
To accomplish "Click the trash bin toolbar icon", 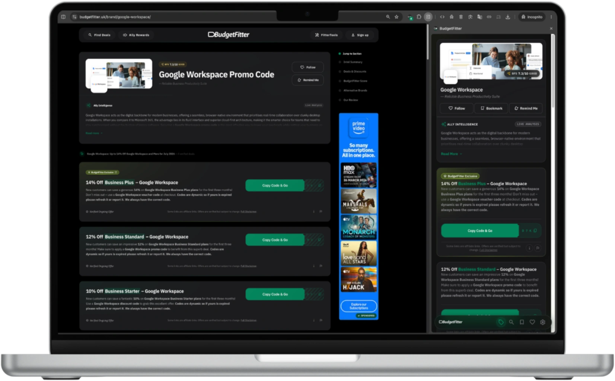I will [x=461, y=17].
